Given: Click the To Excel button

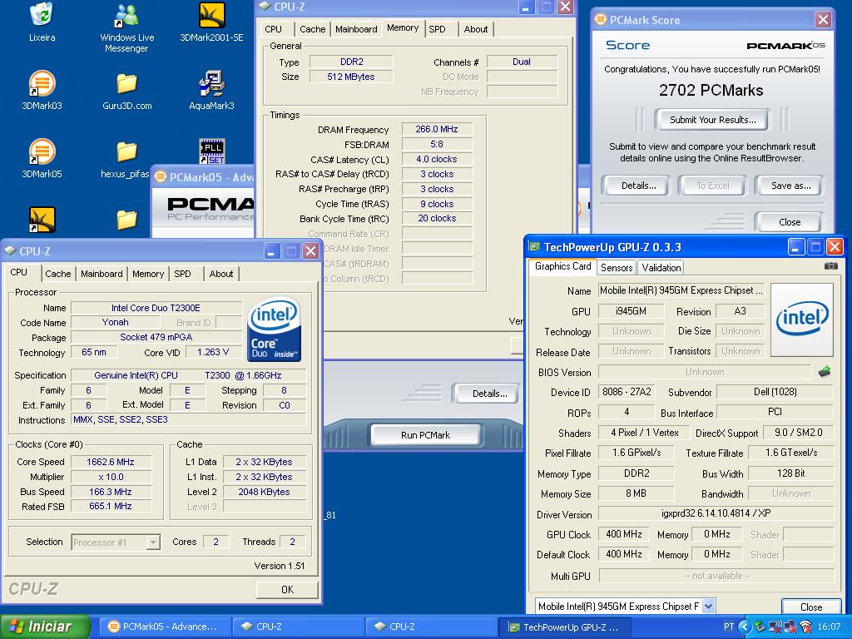Looking at the screenshot, I should (713, 186).
